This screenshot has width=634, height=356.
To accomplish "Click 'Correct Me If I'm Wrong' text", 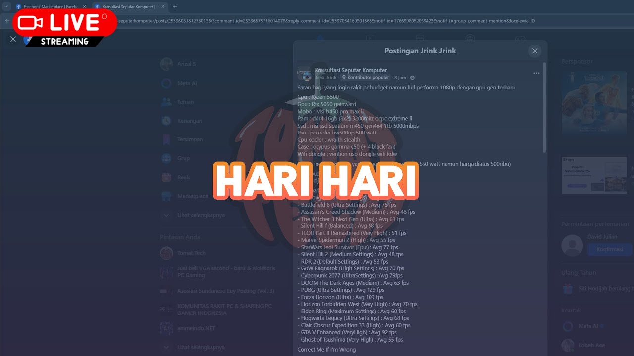I will (x=326, y=350).
